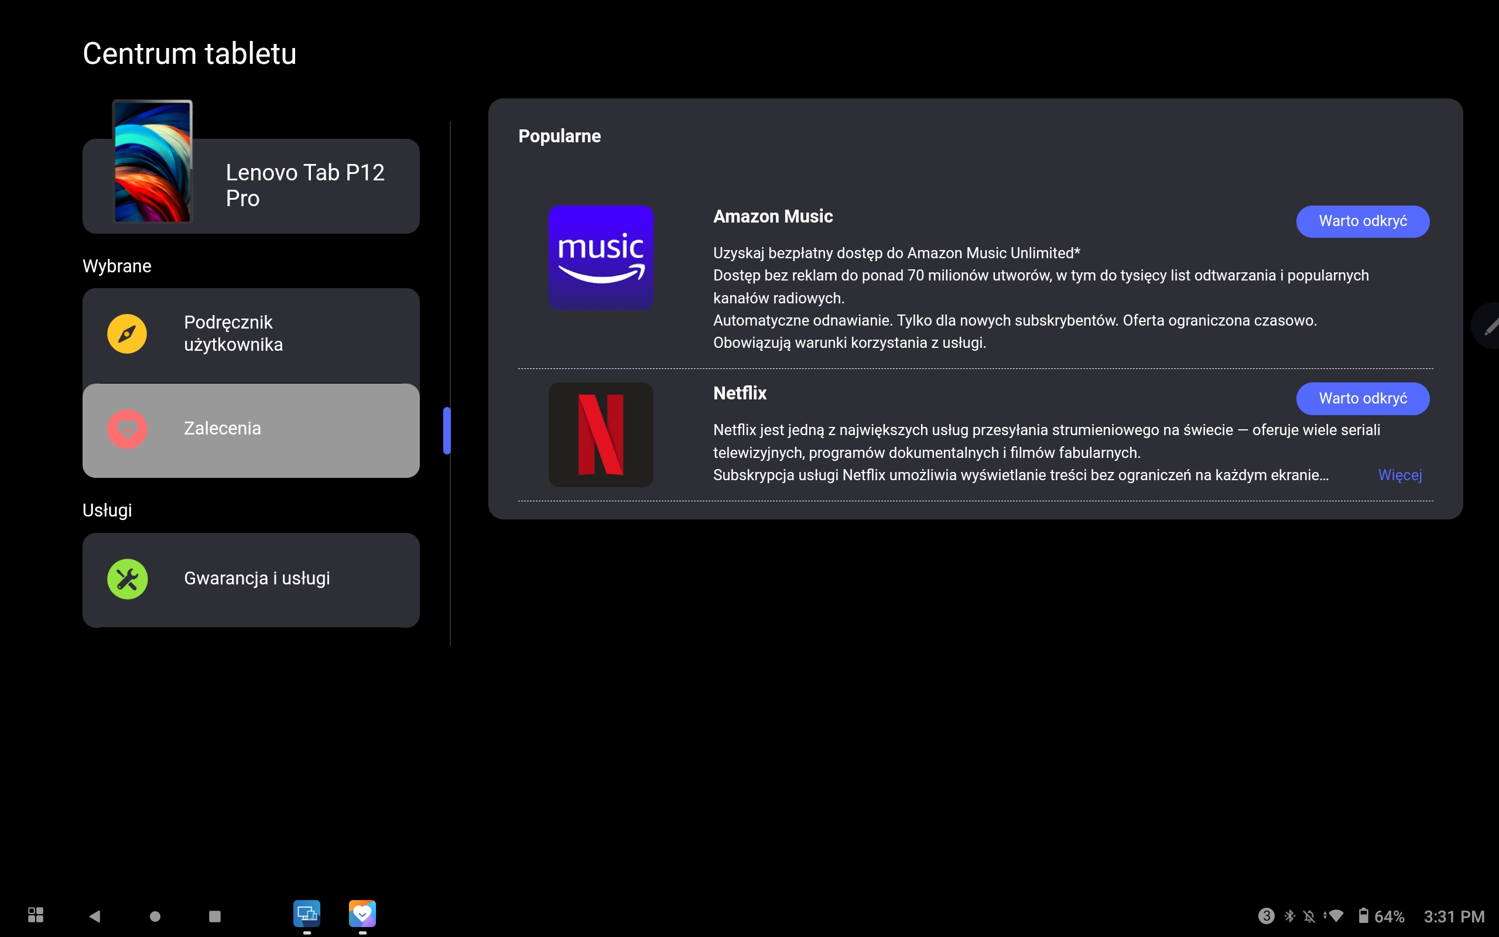Tap the muted notifications bell icon
Image resolution: width=1499 pixels, height=937 pixels.
pos(1309,916)
